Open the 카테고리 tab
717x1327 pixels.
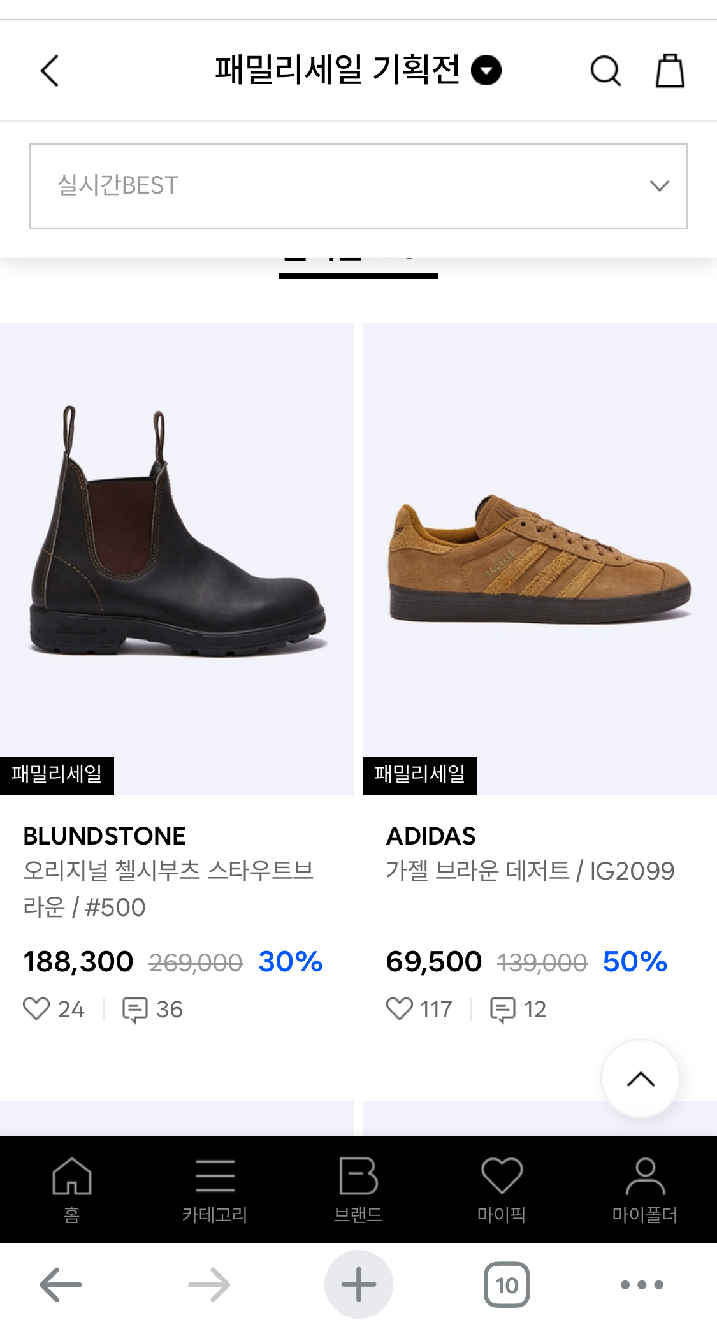coord(215,1189)
